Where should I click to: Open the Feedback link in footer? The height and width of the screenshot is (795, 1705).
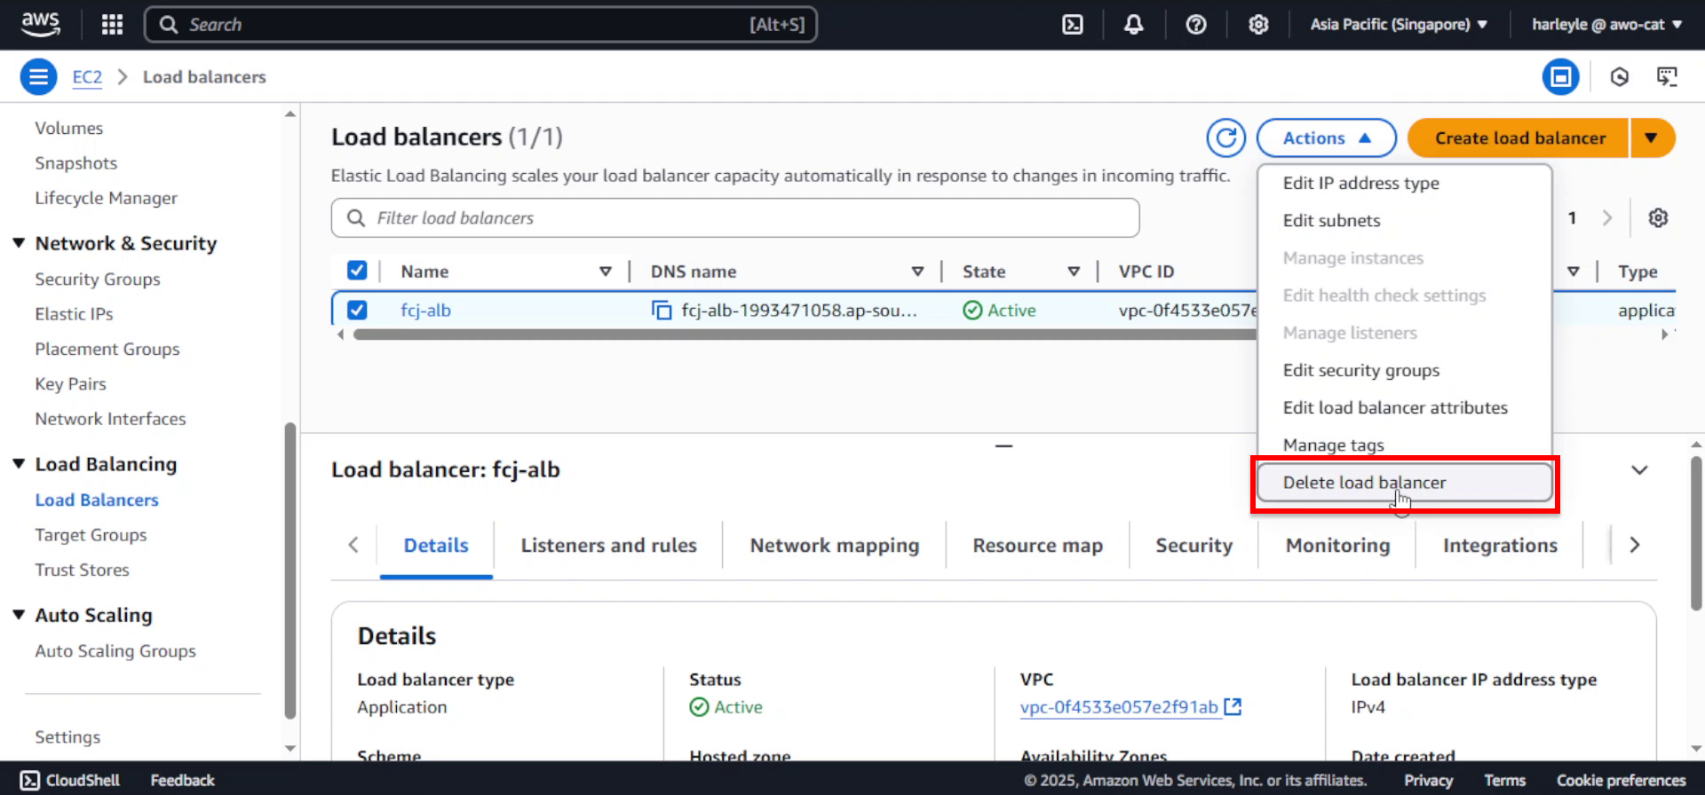182,780
